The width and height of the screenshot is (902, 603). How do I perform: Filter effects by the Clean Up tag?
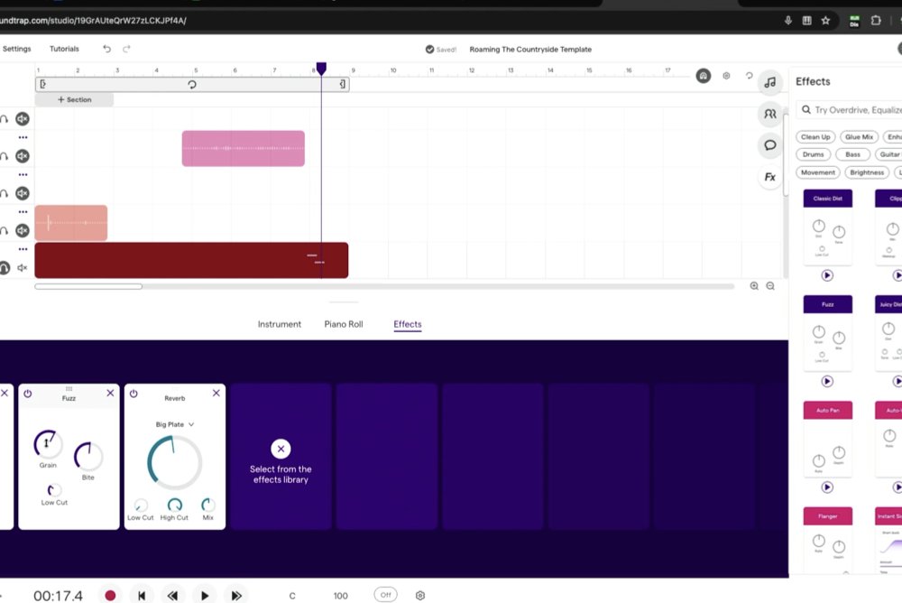click(x=815, y=137)
